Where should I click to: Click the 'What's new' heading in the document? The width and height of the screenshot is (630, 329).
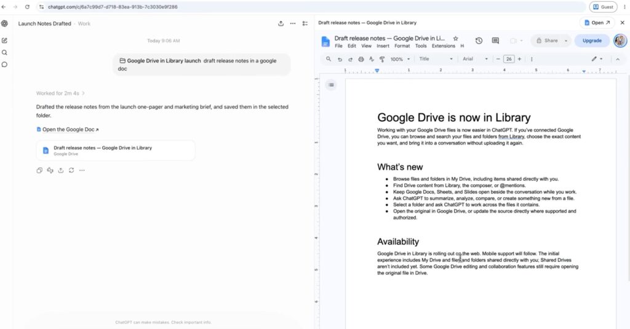[x=400, y=167]
